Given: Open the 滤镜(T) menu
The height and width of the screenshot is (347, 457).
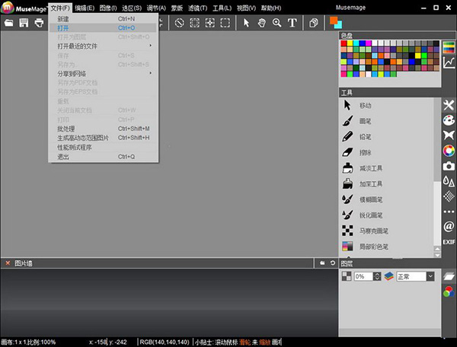Looking at the screenshot, I should (x=197, y=8).
